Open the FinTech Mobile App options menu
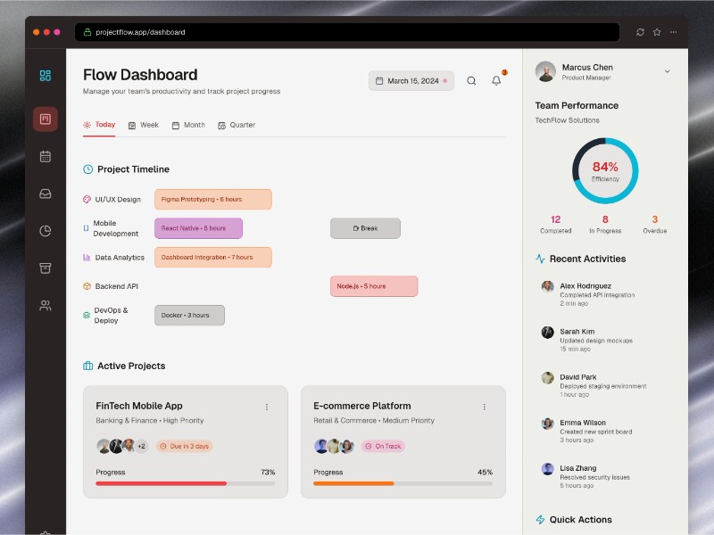This screenshot has width=714, height=535. pos(267,407)
